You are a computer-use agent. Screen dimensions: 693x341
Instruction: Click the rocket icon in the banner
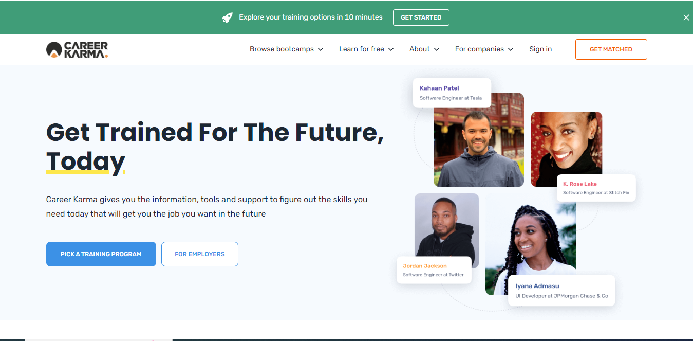click(x=227, y=17)
